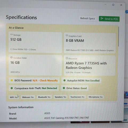Click the vertical scrollbar thumb
This screenshot has width=128, height=128.
(x=118, y=37)
